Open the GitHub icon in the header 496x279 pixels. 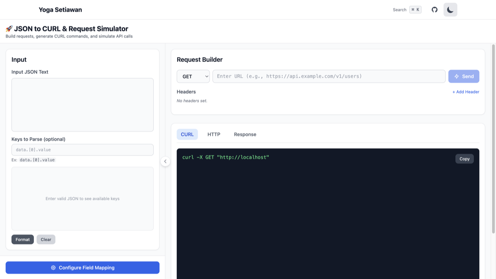pos(434,9)
